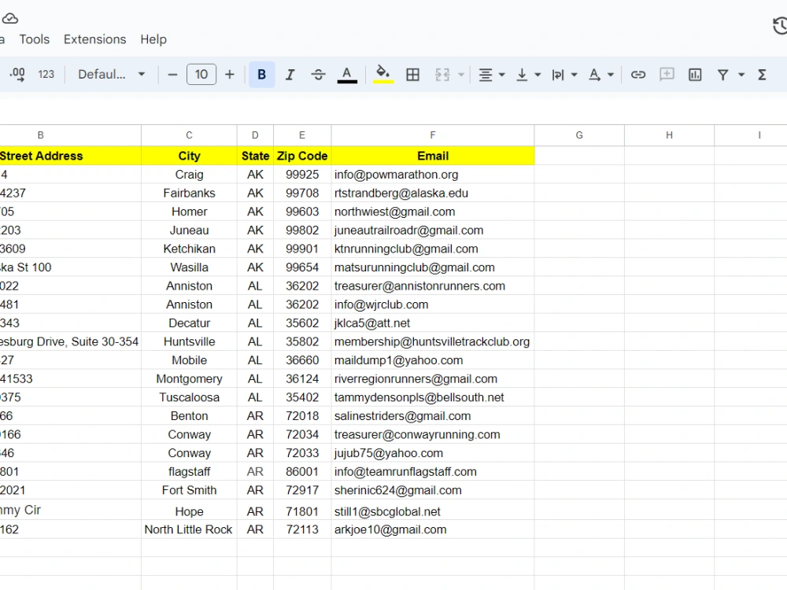
Task: Select the info@powmarathon.org cell
Action: pos(433,174)
